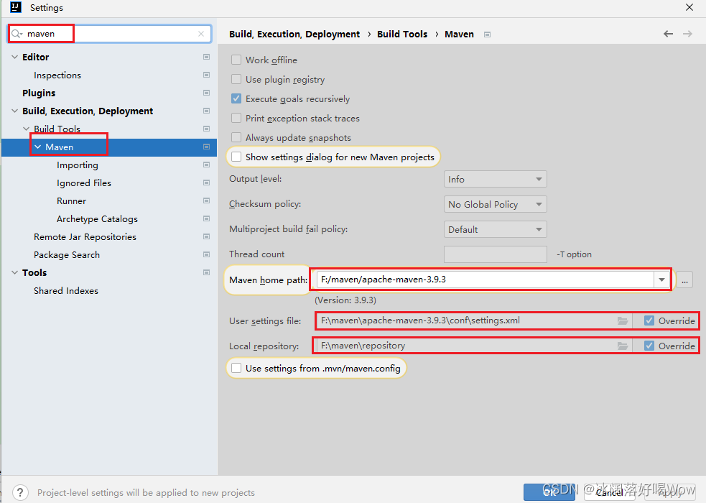Click project-level icon on Archetype Catalogs row
Viewport: 706px width, 503px height.
pos(206,219)
